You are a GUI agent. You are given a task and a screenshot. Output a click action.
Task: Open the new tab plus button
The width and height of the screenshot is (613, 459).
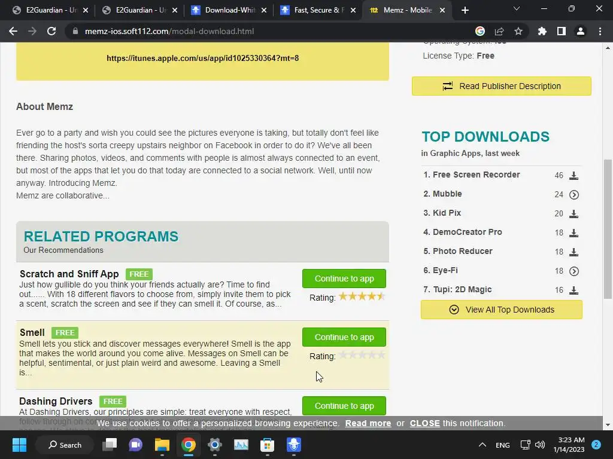point(465,10)
